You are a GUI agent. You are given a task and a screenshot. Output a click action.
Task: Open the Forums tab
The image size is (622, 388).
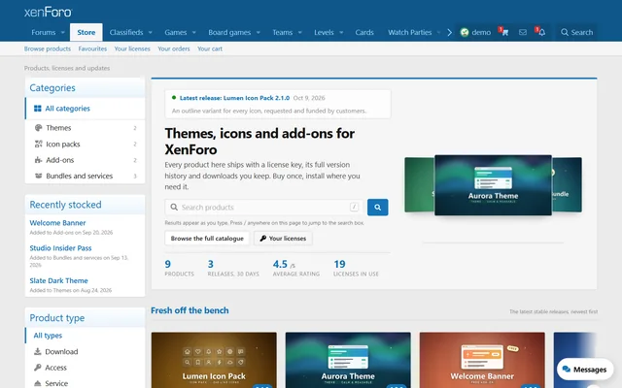click(x=44, y=32)
